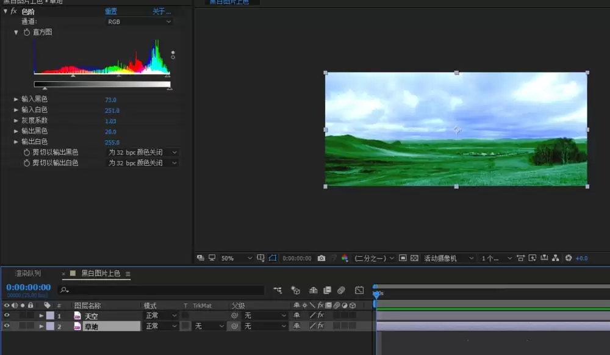Click the region of interest icon

pos(403,258)
